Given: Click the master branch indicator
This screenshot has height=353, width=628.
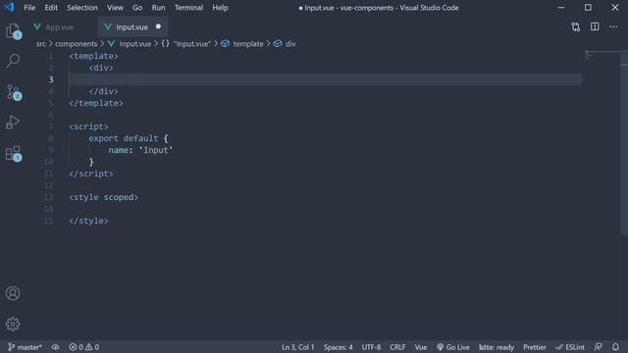Looking at the screenshot, I should (x=25, y=347).
